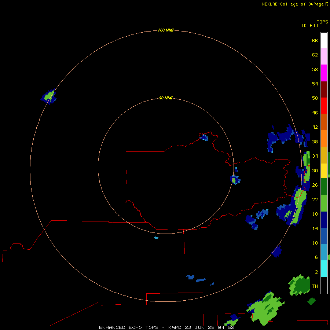Image resolution: width=330 pixels, height=330 pixels.
Task: Click the legend value 58
Action: tap(315, 69)
